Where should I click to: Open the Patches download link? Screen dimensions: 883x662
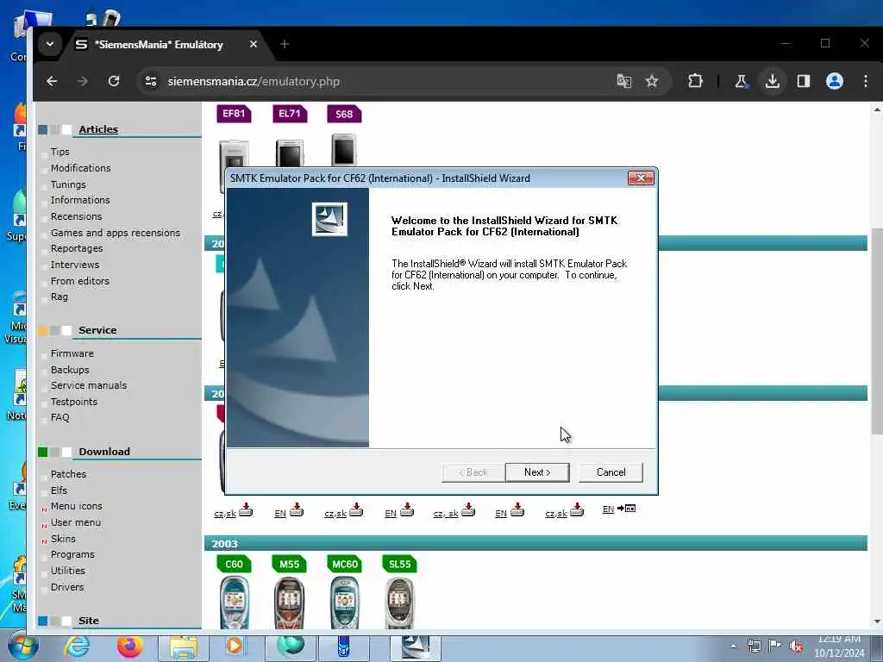68,475
